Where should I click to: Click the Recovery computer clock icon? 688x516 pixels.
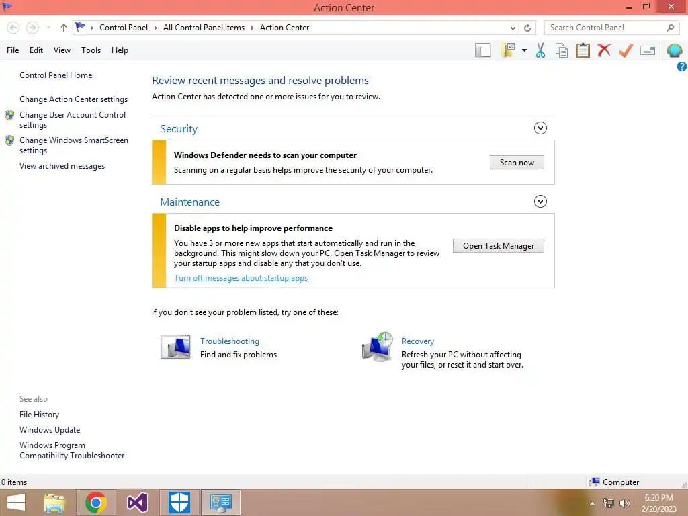tap(378, 347)
